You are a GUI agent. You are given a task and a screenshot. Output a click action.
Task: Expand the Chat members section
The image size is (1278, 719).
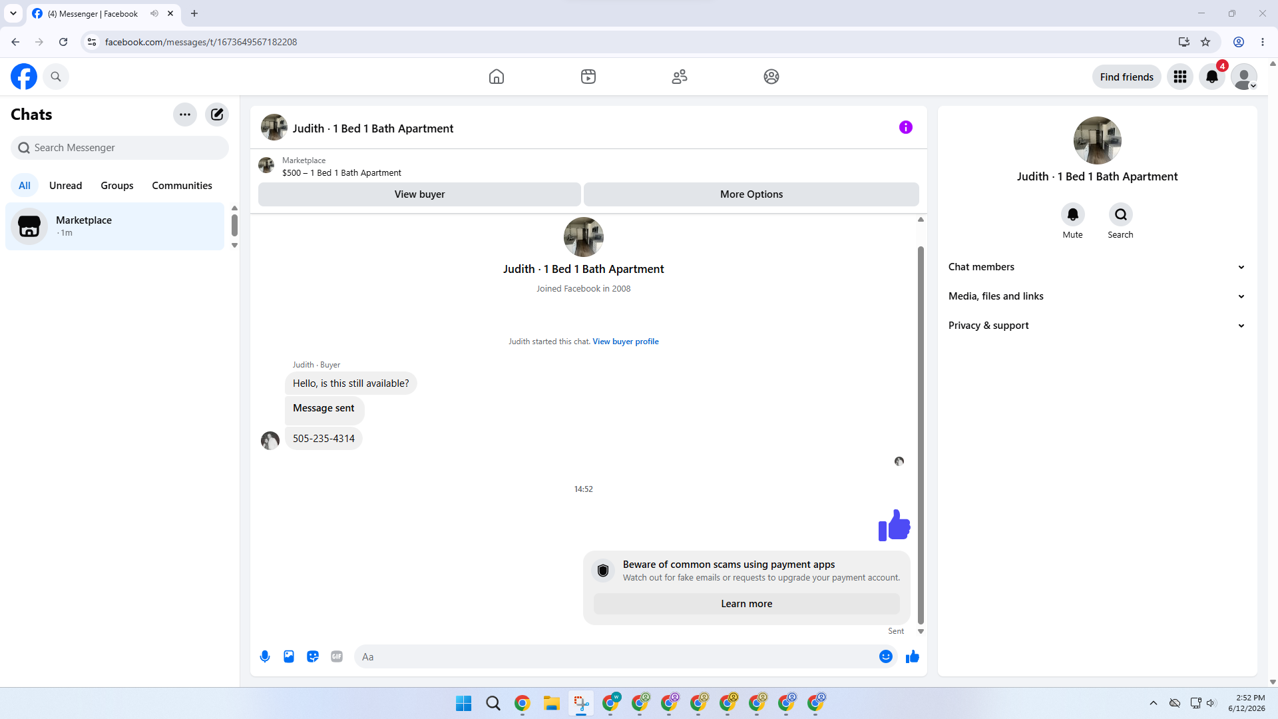click(1097, 267)
